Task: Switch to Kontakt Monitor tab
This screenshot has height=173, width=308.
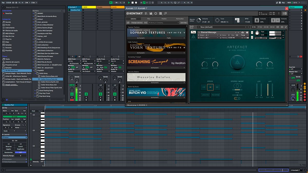Action: click(x=164, y=19)
